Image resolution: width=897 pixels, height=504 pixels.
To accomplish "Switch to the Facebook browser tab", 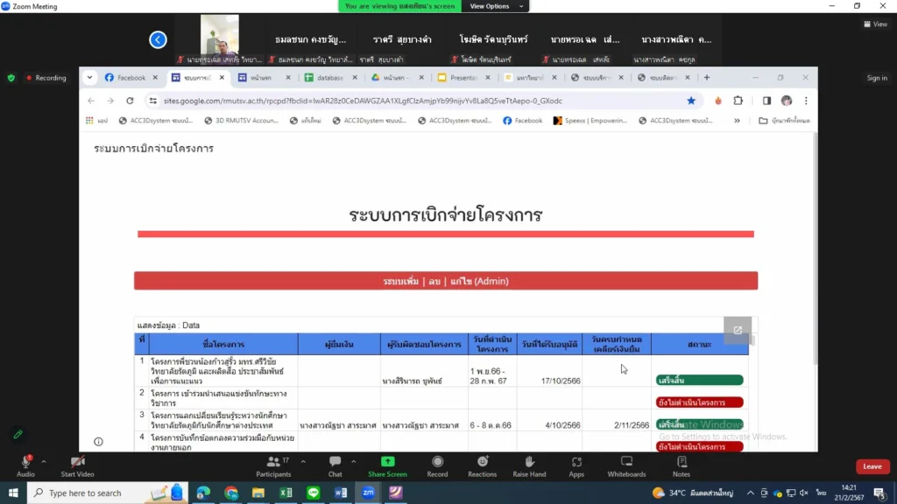I will tap(126, 78).
